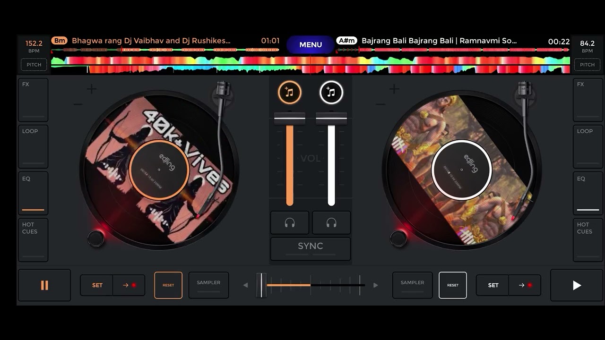Play the right deck track
Viewport: 605px width, 340px height.
(577, 285)
